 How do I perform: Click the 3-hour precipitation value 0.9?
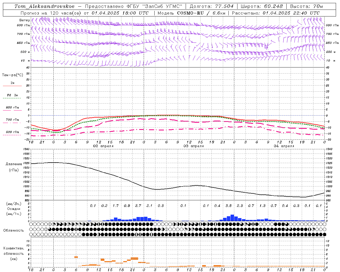(127, 206)
